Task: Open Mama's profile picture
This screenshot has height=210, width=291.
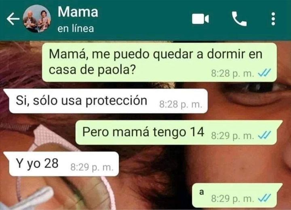Action: coord(37,19)
